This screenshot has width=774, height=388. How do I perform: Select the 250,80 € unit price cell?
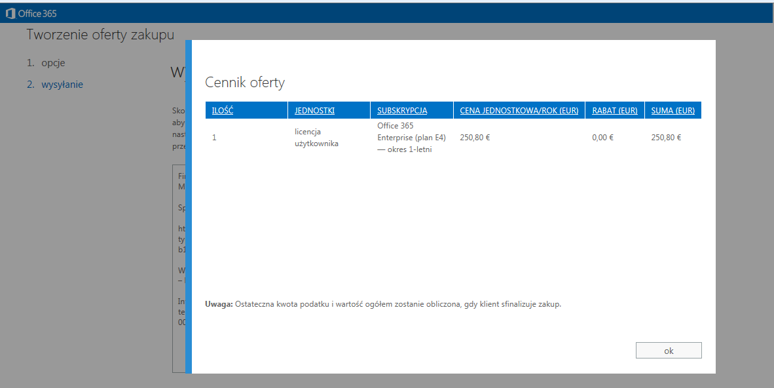tap(475, 138)
